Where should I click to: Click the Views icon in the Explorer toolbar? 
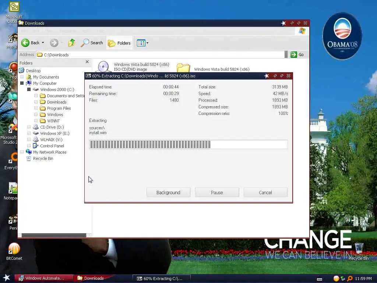141,43
